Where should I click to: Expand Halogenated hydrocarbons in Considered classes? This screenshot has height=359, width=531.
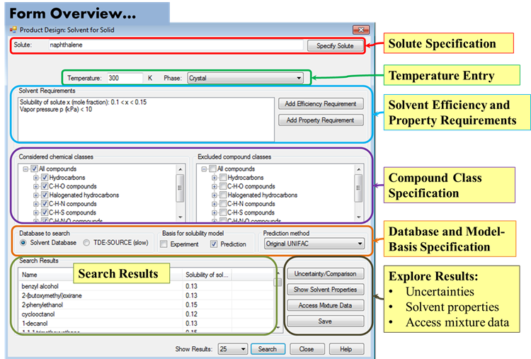coord(35,195)
